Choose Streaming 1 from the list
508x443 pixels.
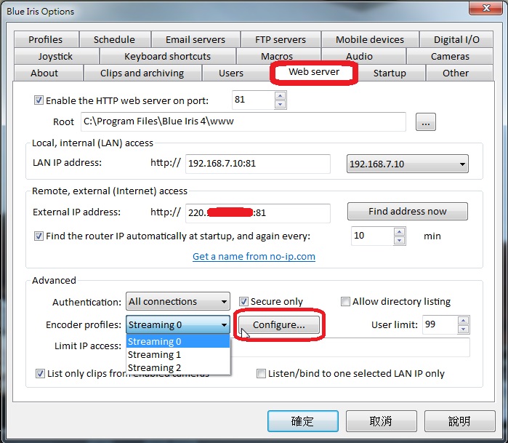[178, 354]
